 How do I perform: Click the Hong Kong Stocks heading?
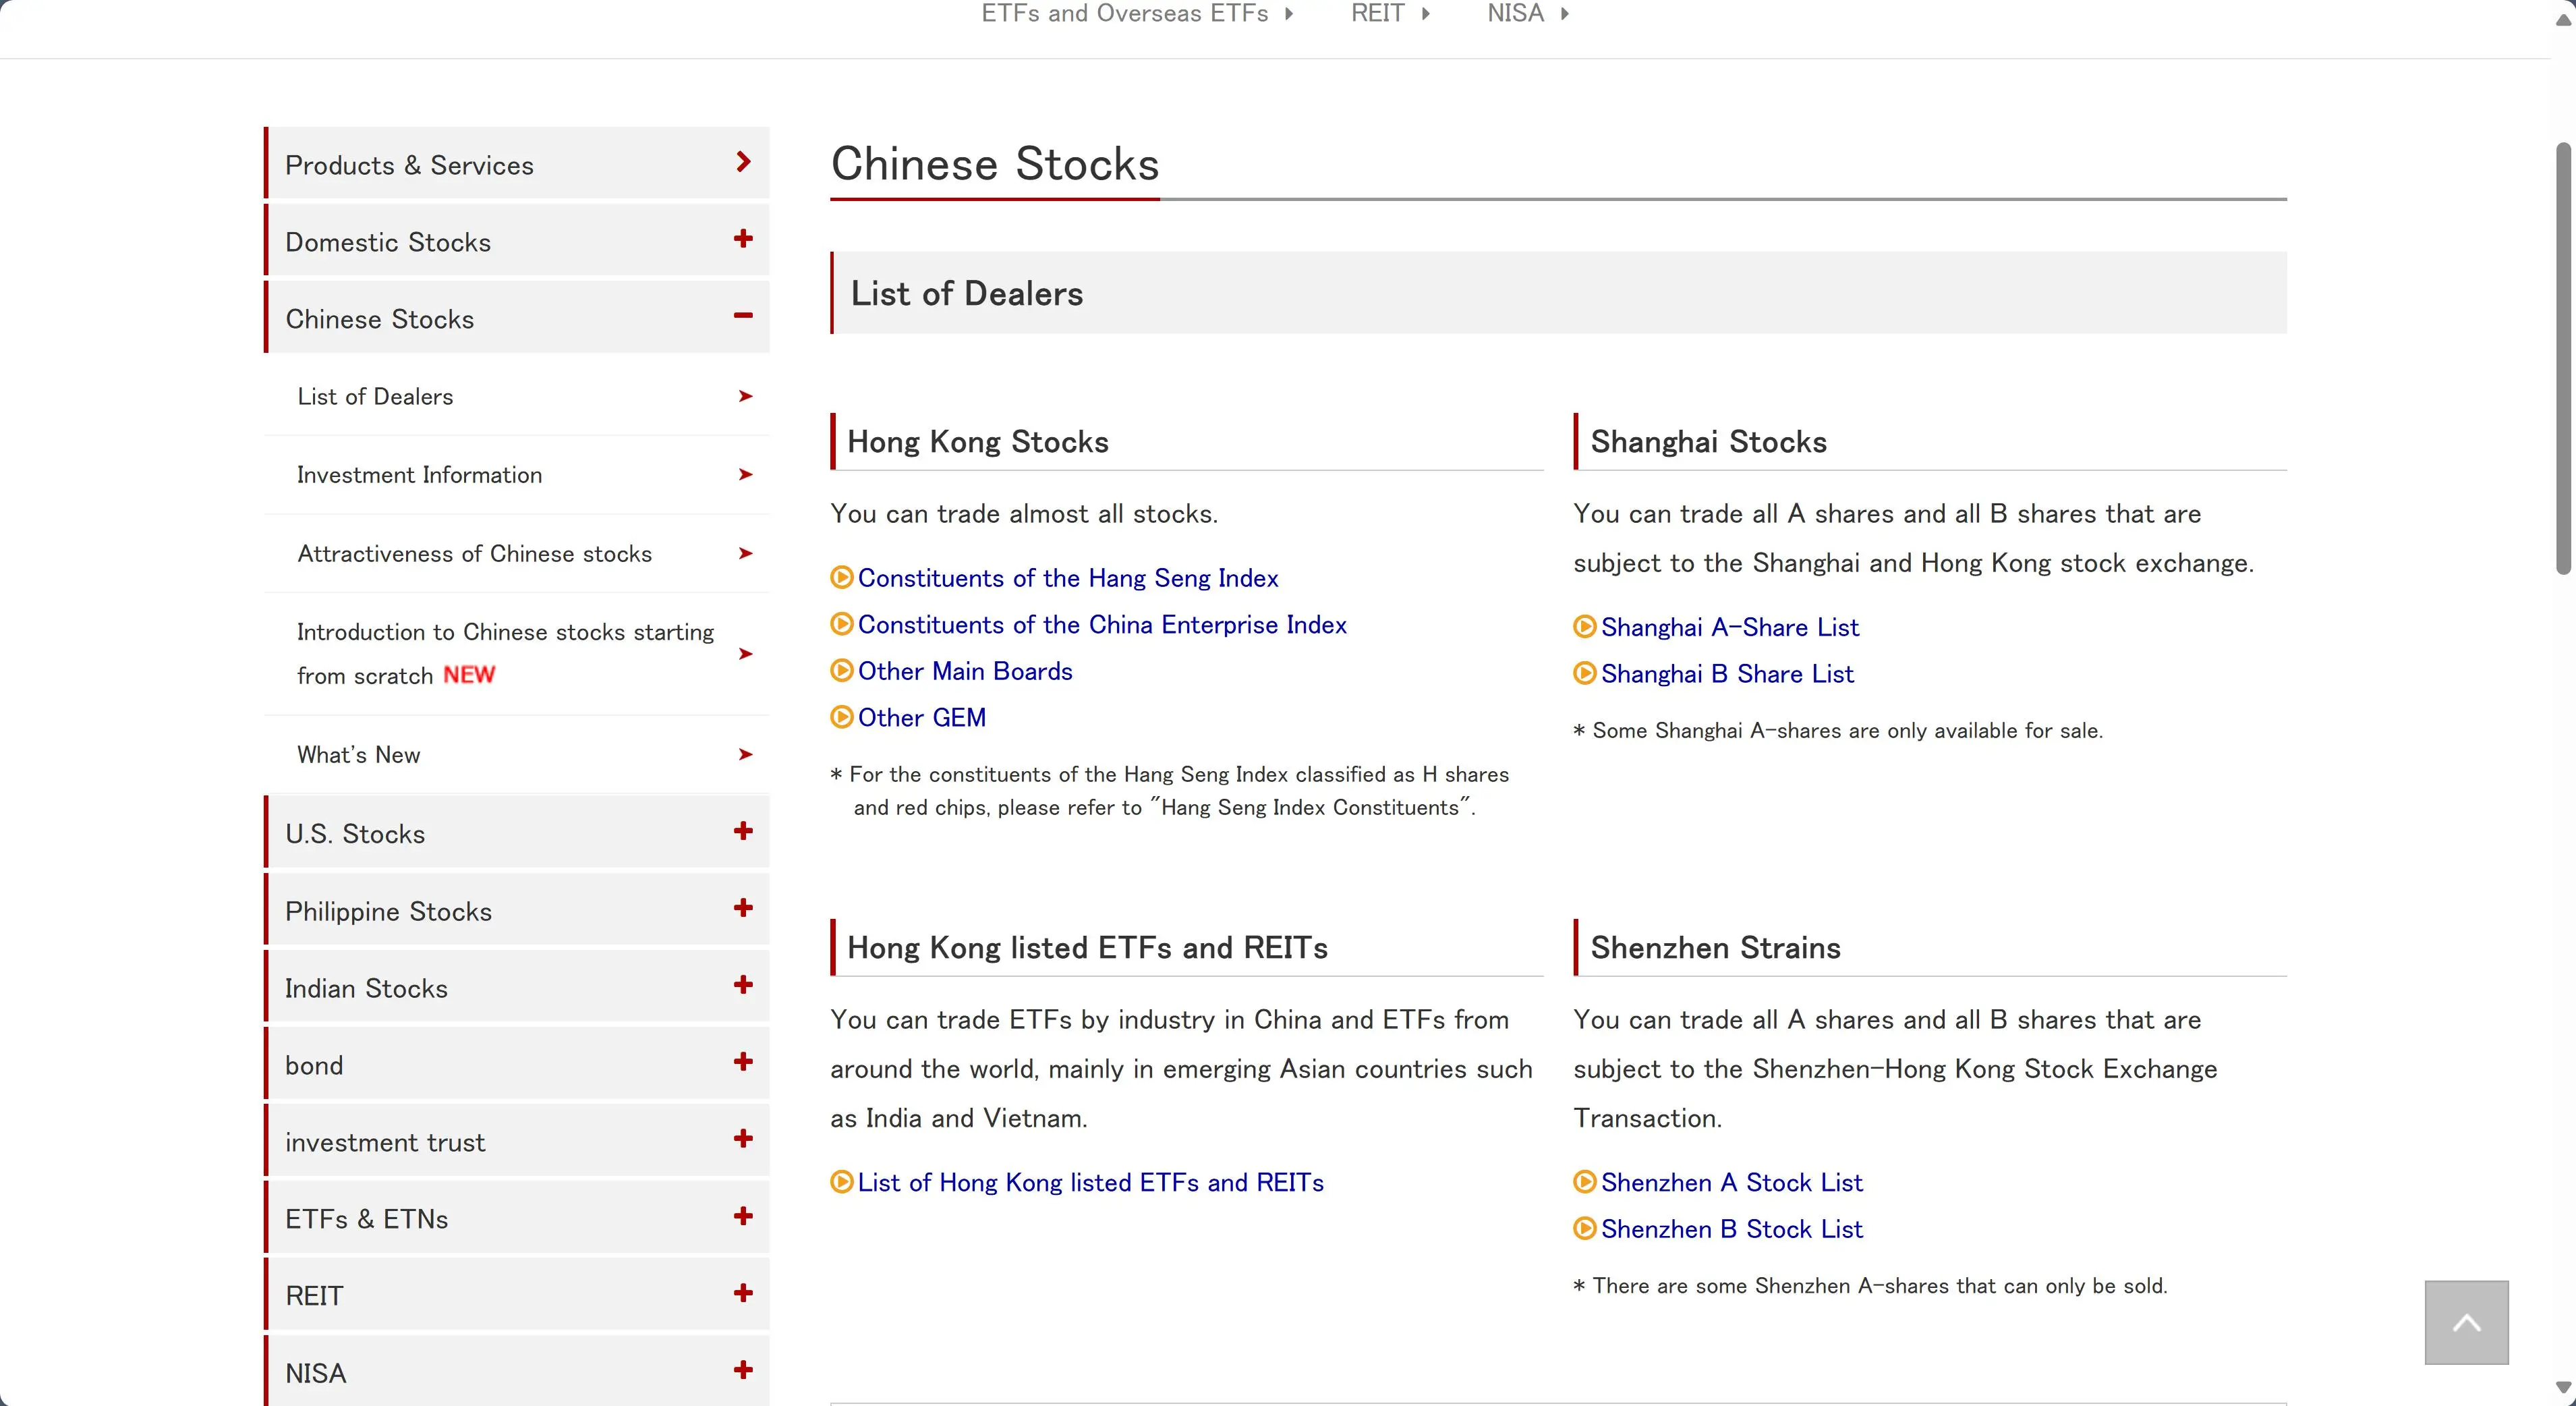[x=978, y=442]
